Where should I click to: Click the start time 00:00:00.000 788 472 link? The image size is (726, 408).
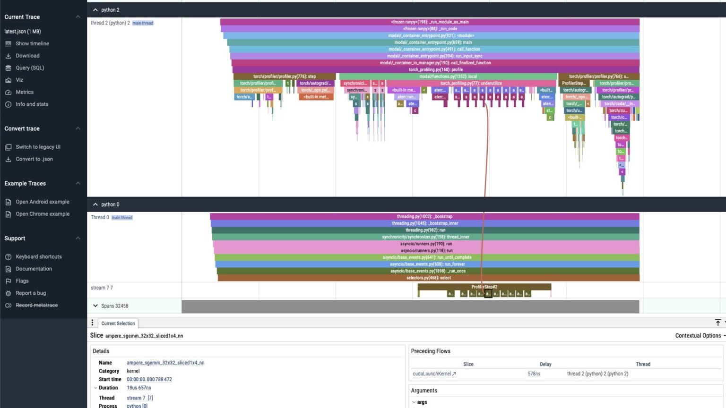149,379
